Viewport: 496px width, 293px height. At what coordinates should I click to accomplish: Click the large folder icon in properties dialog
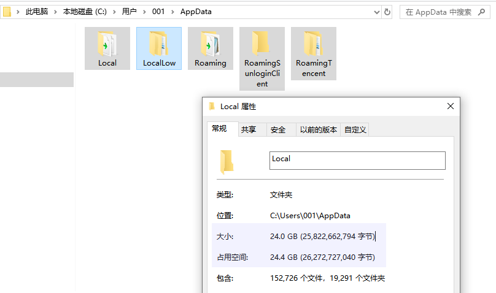[227, 162]
